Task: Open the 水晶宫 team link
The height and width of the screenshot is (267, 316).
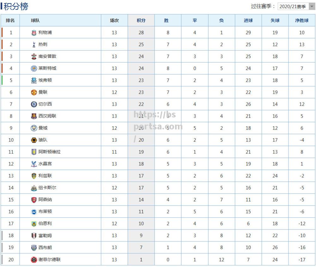Action: 45,164
